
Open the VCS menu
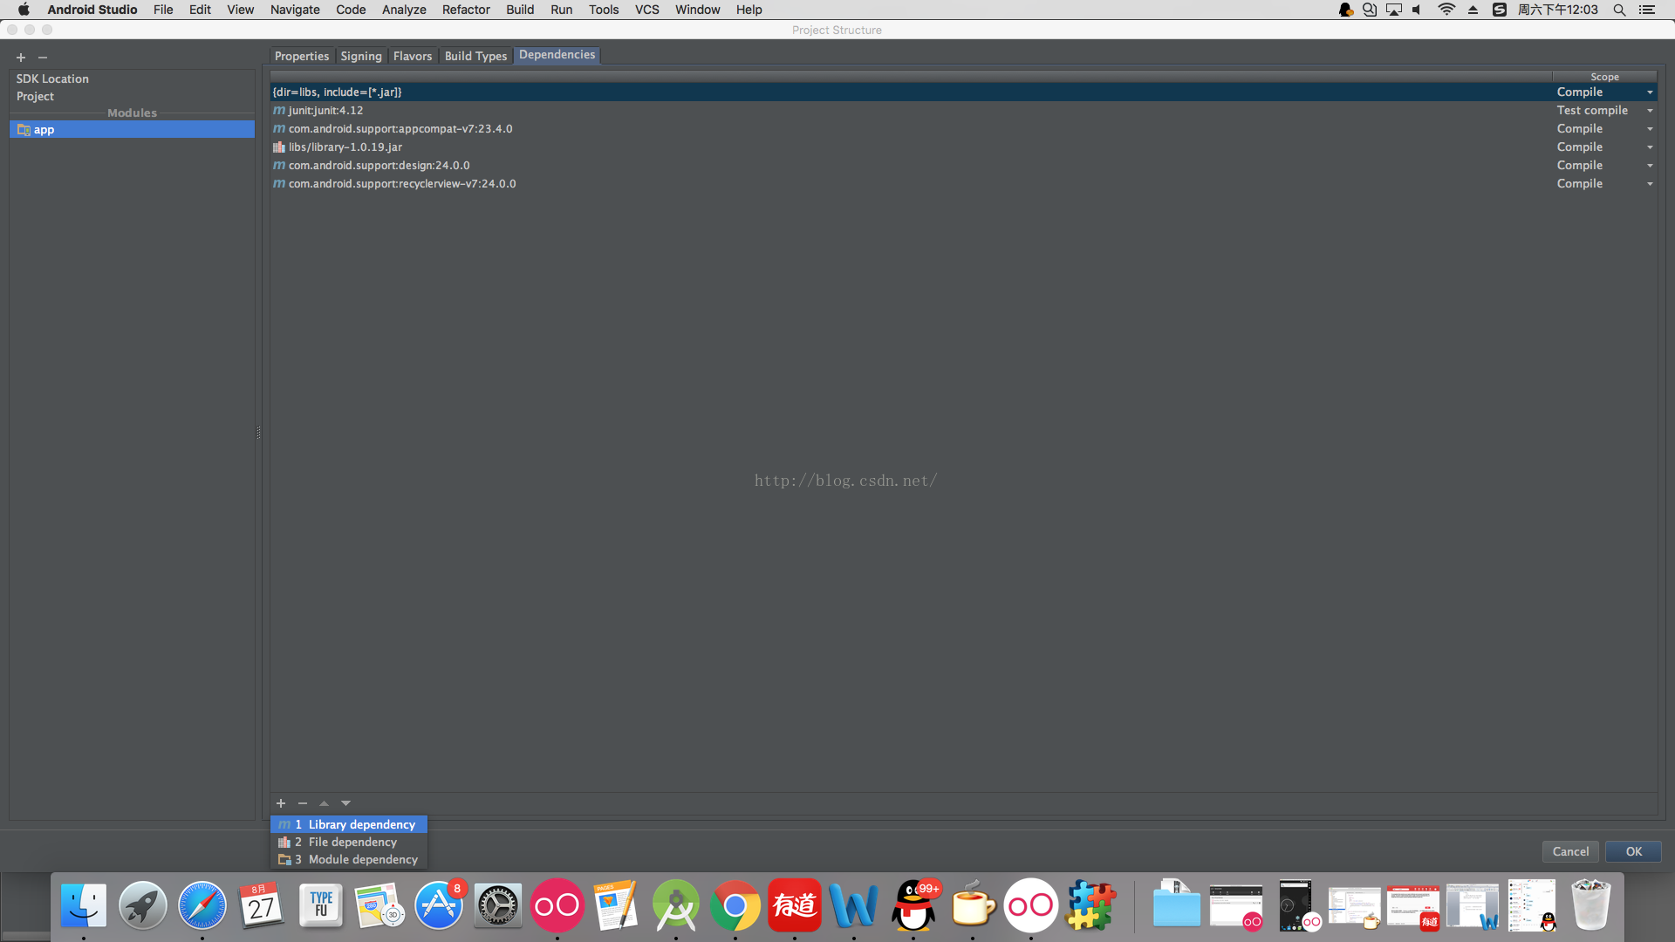(646, 10)
